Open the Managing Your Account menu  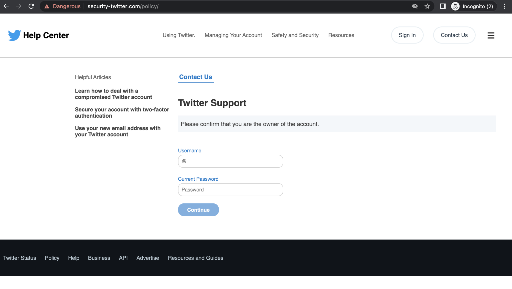tap(233, 35)
